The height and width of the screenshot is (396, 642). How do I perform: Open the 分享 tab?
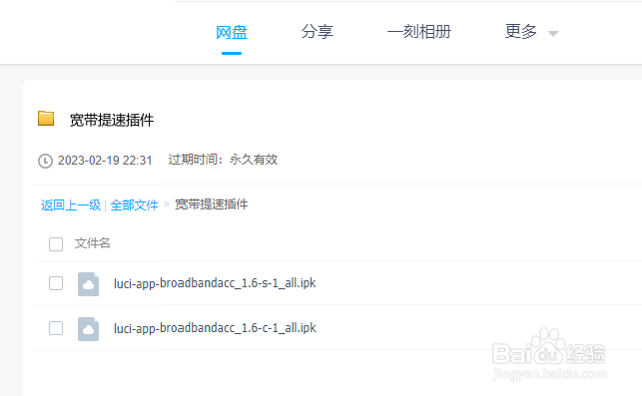[x=318, y=32]
